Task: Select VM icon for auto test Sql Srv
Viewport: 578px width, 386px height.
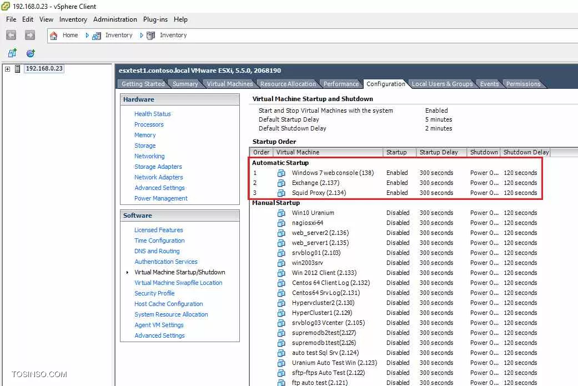Action: click(282, 353)
